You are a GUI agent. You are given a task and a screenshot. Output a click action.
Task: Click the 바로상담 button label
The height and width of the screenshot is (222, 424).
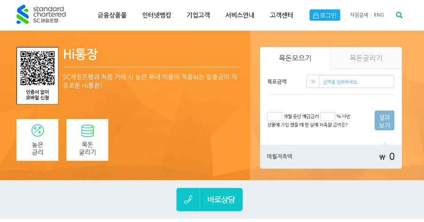click(x=221, y=199)
